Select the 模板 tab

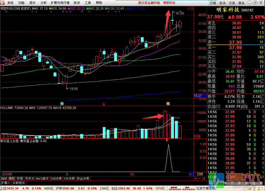(x=12, y=179)
